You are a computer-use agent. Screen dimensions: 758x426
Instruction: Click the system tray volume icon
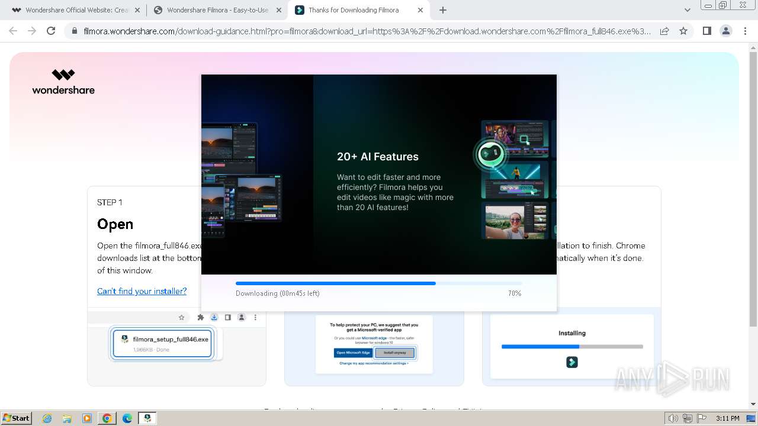pyautogui.click(x=673, y=418)
